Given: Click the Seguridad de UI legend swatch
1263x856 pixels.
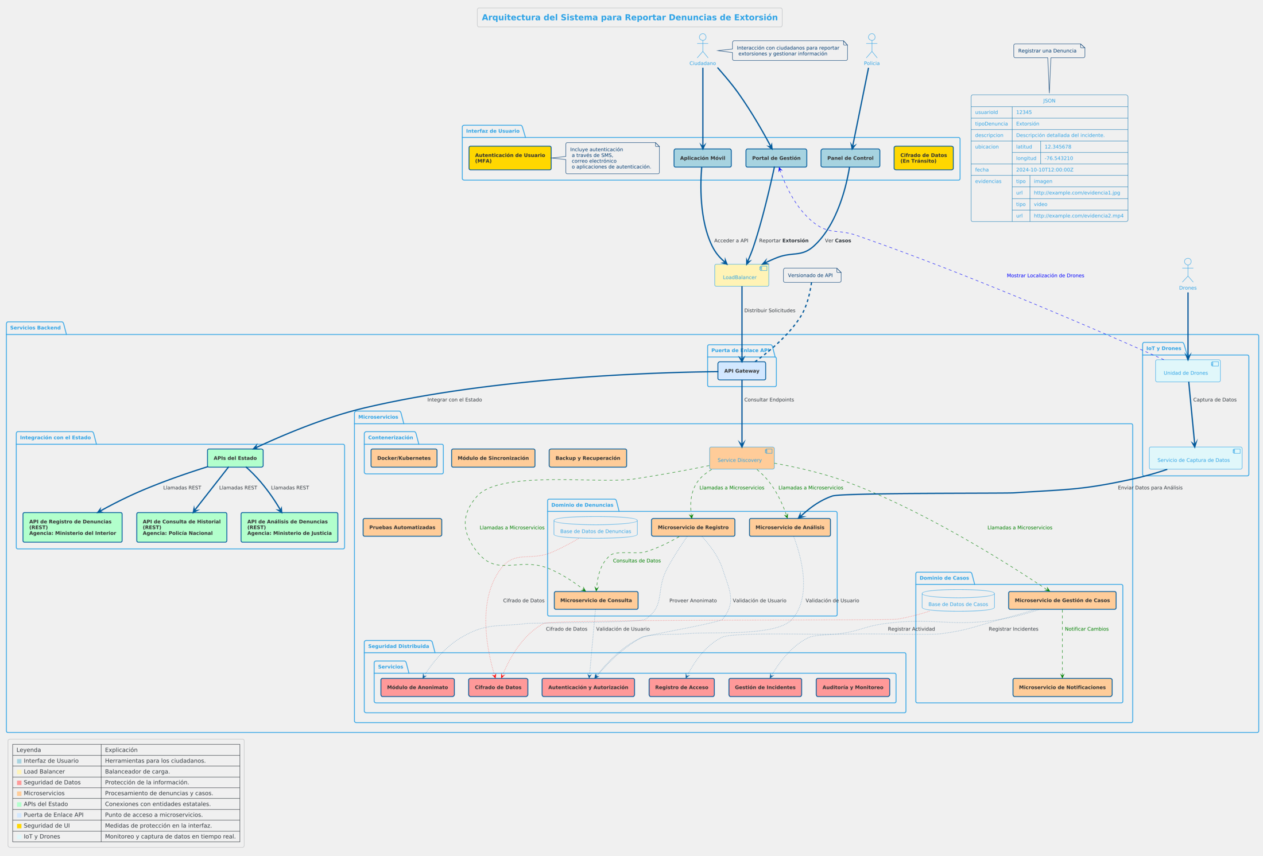Looking at the screenshot, I should (19, 826).
